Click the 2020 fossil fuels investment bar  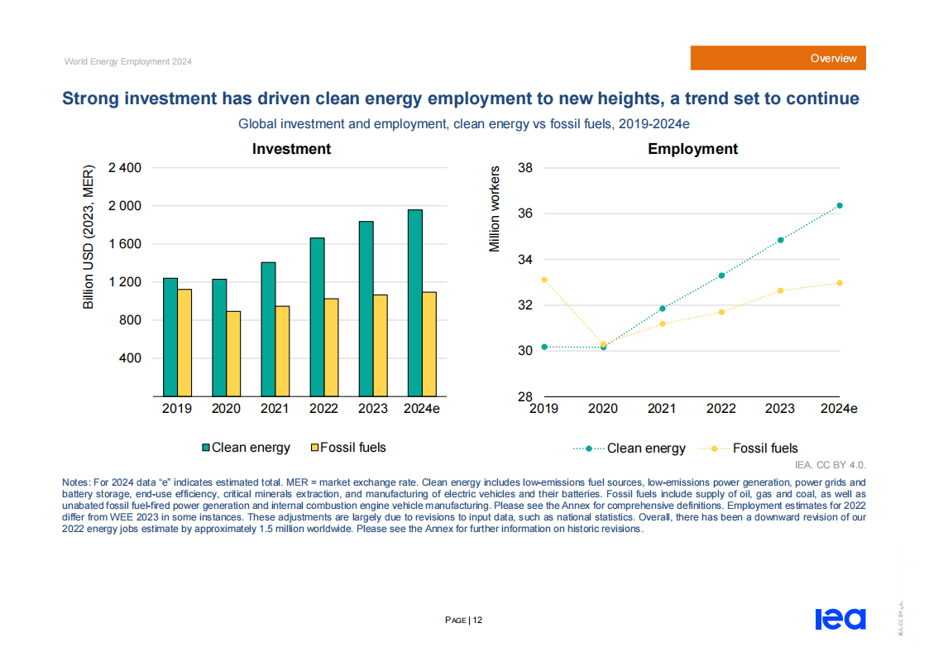tap(233, 354)
